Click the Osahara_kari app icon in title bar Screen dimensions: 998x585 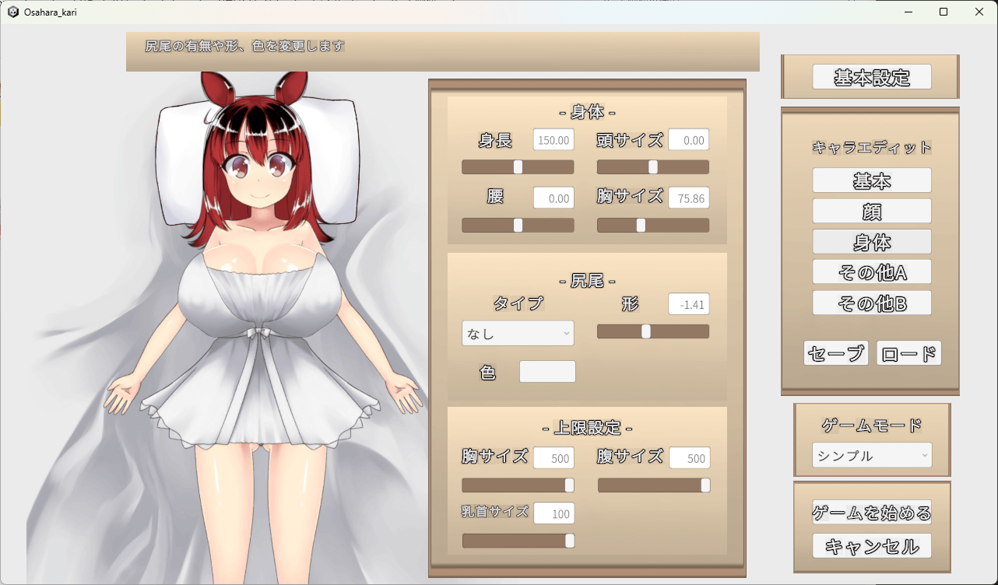click(x=13, y=12)
